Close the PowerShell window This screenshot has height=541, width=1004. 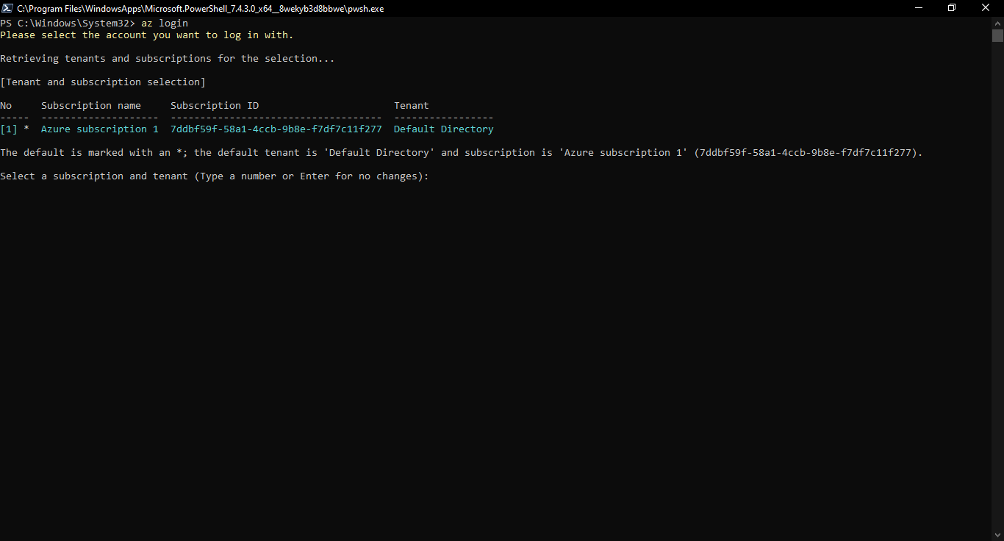point(986,8)
